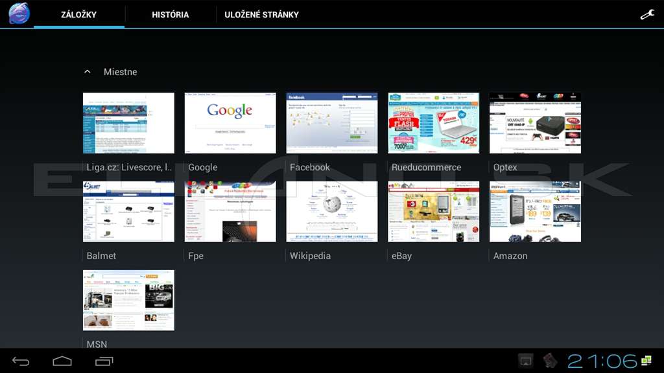Screen dimensions: 664x373
Task: Open the Optex bookmark thumbnail
Action: click(x=535, y=123)
